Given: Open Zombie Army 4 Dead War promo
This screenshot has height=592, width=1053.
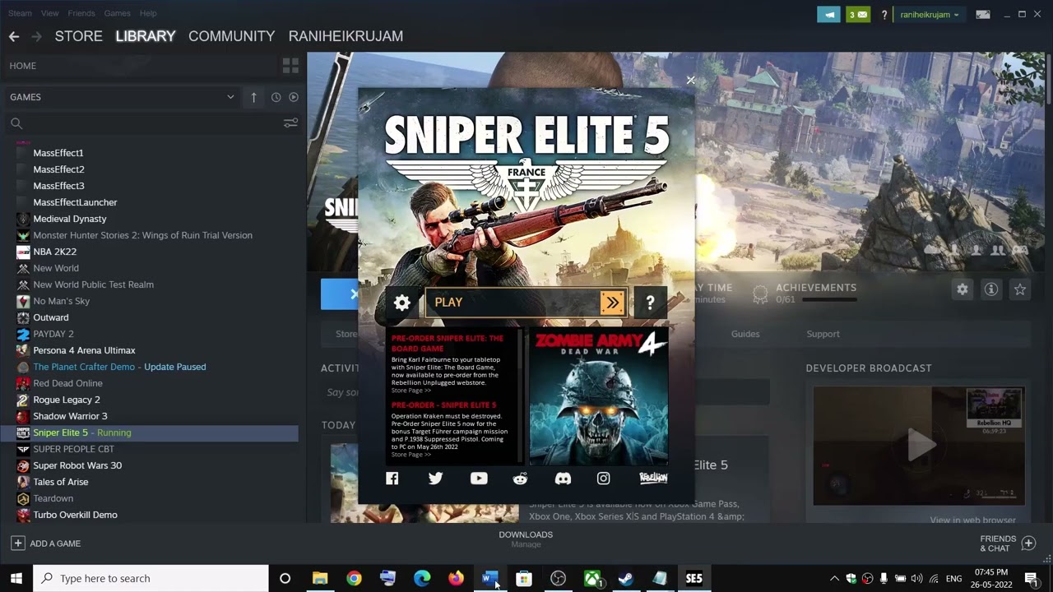Looking at the screenshot, I should 598,397.
